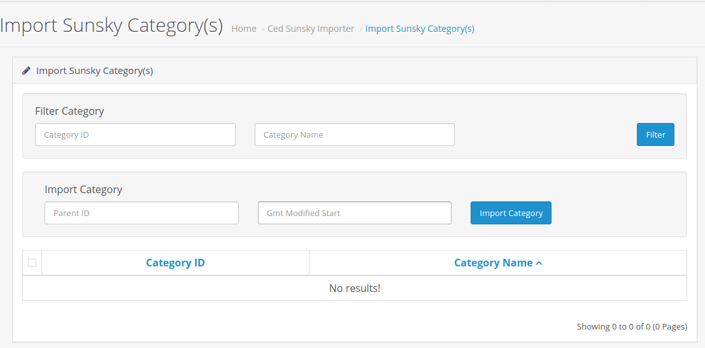Sort the table by Category Name
This screenshot has width=705, height=348.
[x=493, y=263]
